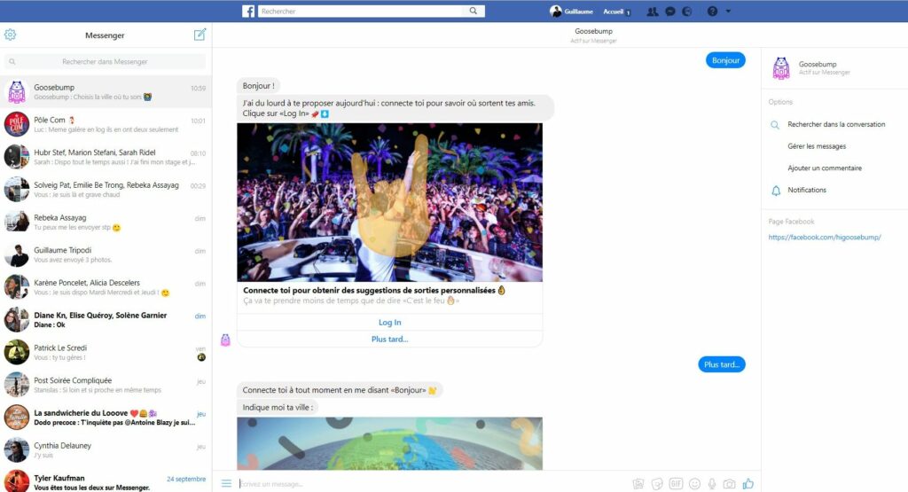Open the help question mark icon
This screenshot has height=492, width=908.
(x=712, y=12)
